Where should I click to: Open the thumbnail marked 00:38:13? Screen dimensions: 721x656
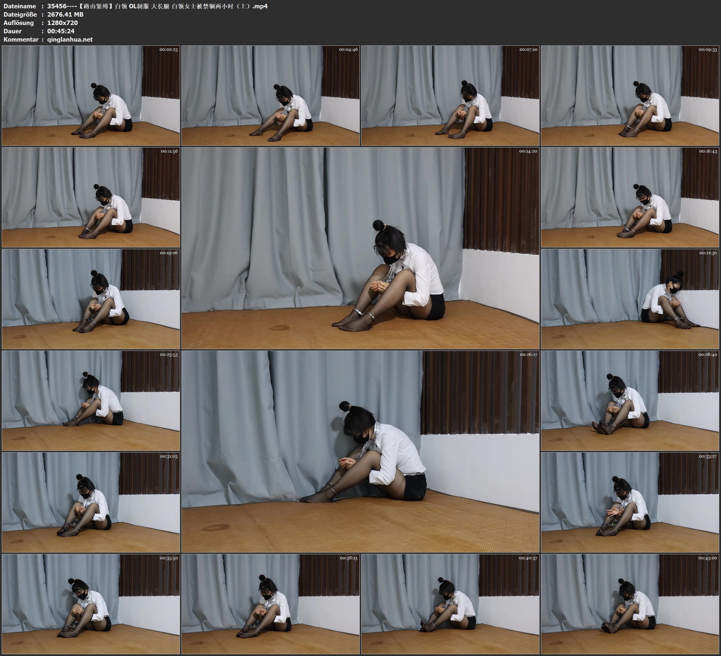point(270,604)
